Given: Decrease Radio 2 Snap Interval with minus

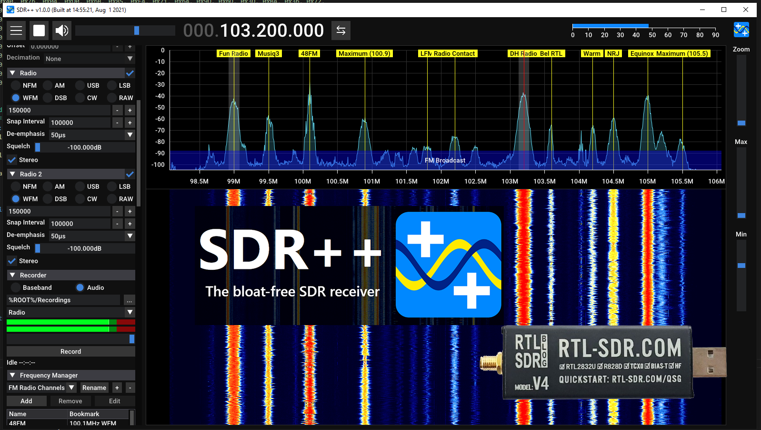Looking at the screenshot, I should pos(118,224).
